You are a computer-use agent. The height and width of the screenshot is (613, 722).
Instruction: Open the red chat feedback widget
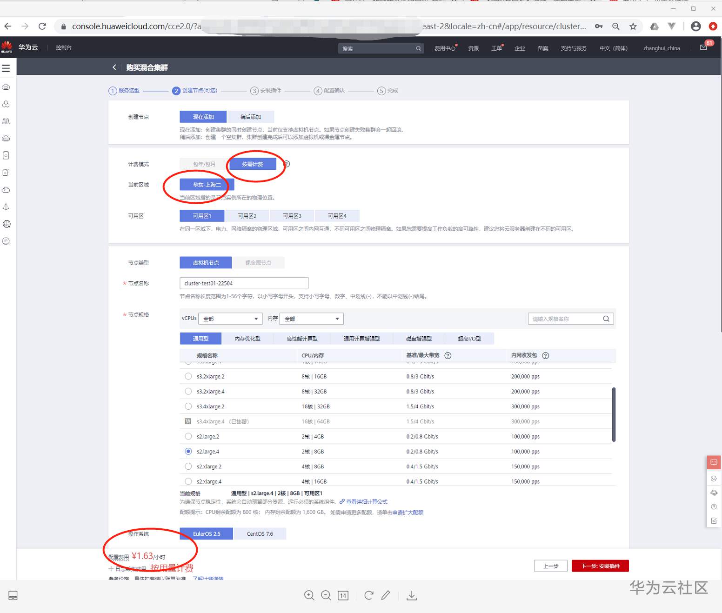(714, 462)
